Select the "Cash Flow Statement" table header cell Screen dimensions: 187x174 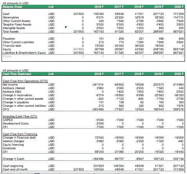tap(17, 74)
